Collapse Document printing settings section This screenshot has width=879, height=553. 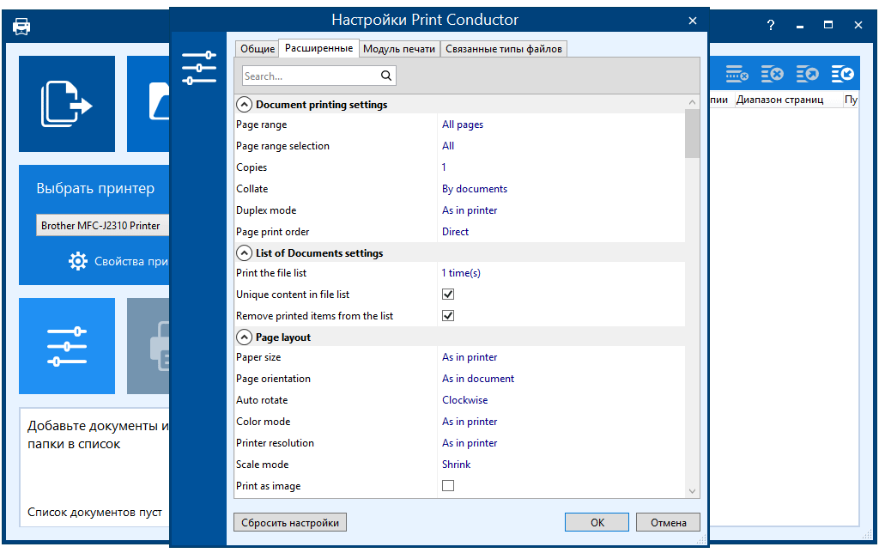[x=244, y=105]
